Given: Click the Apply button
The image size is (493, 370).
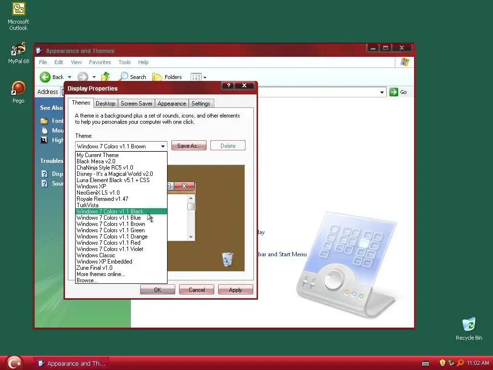Looking at the screenshot, I should click(235, 290).
